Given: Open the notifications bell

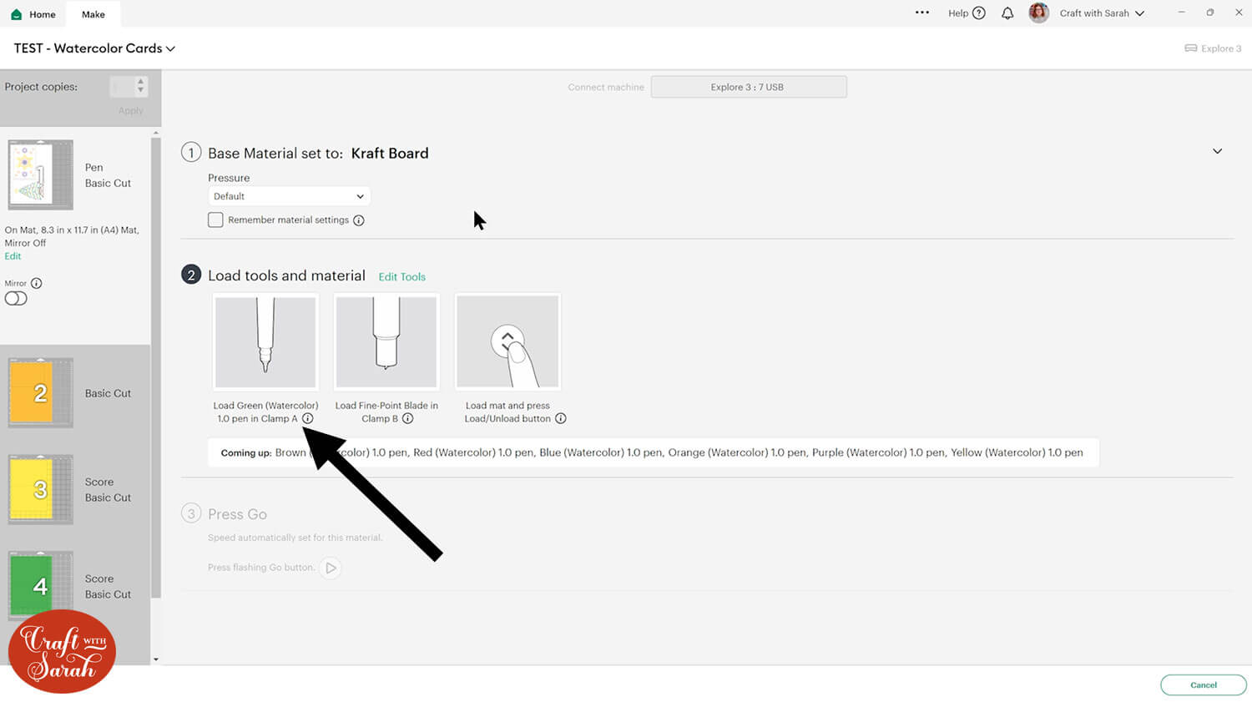Looking at the screenshot, I should (x=1007, y=13).
